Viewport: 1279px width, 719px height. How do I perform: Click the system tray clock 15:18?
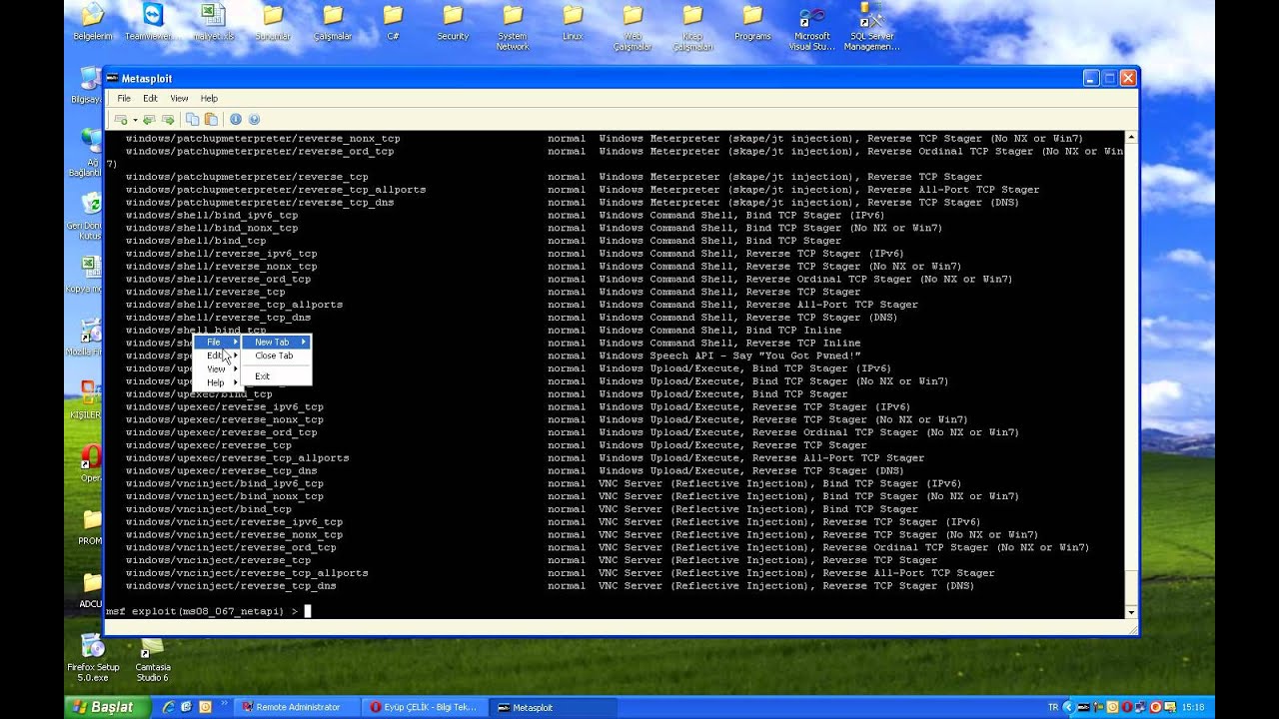point(1192,707)
